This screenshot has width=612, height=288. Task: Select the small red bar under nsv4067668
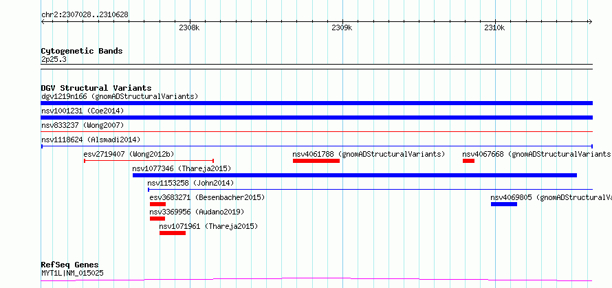tap(468, 161)
